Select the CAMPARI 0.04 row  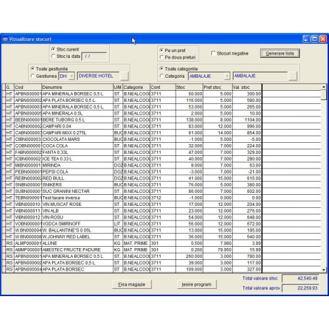pos(161,126)
